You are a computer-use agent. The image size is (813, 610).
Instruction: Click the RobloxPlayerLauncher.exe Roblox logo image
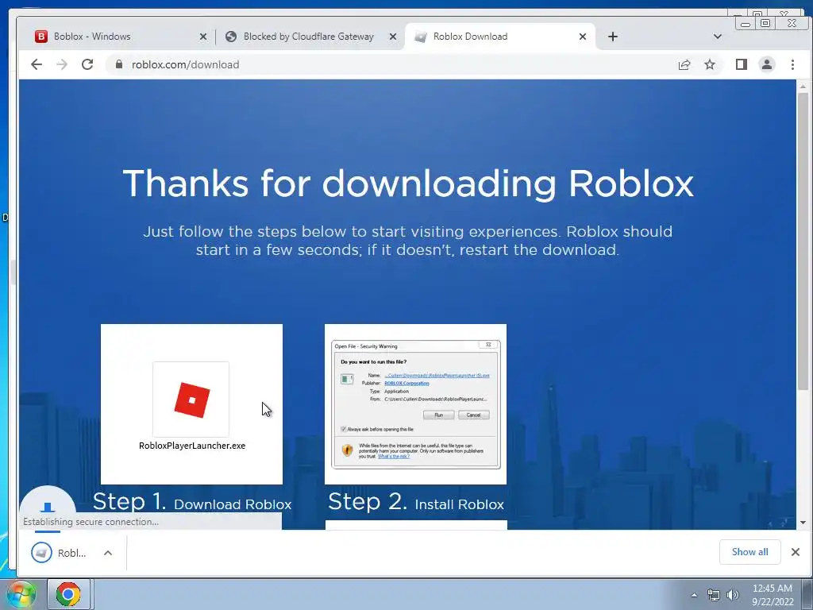(192, 400)
